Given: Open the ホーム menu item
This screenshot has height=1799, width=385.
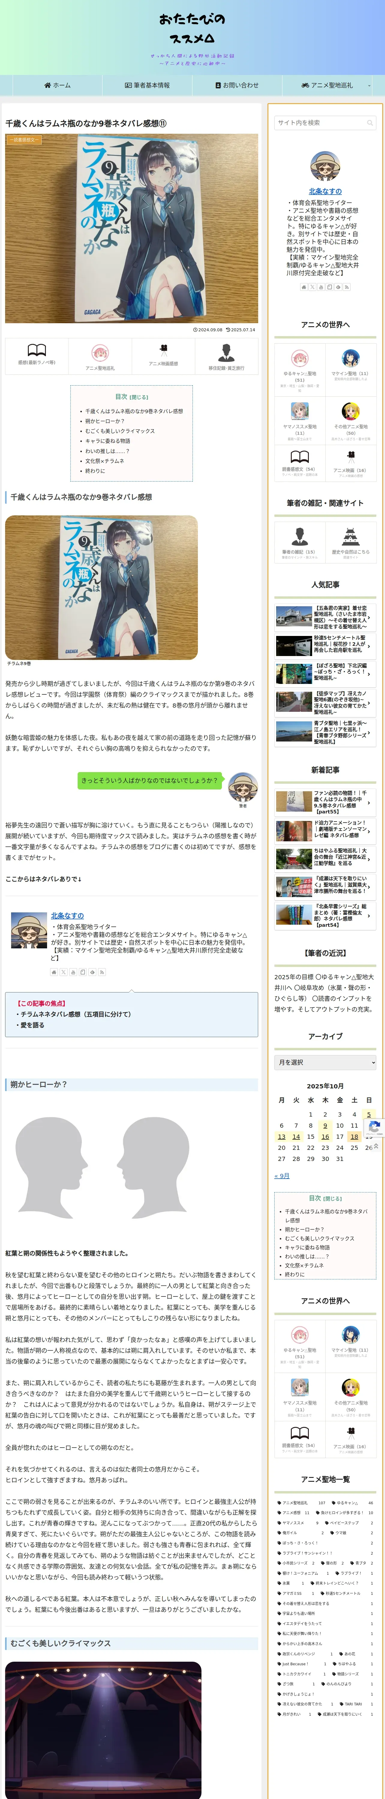Looking at the screenshot, I should tap(57, 85).
